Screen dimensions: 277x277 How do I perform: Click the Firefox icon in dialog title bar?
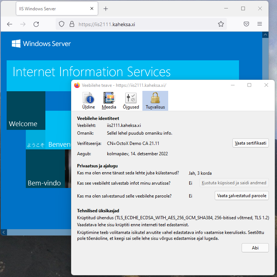(x=77, y=85)
